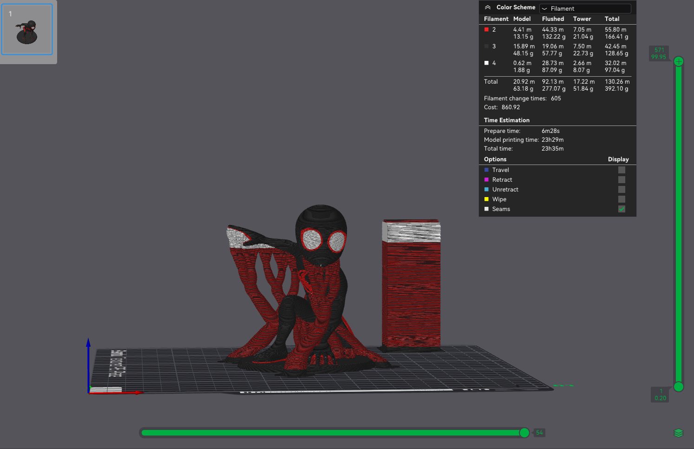The image size is (694, 449).
Task: Click the black filament 3 color swatch
Action: click(x=486, y=46)
